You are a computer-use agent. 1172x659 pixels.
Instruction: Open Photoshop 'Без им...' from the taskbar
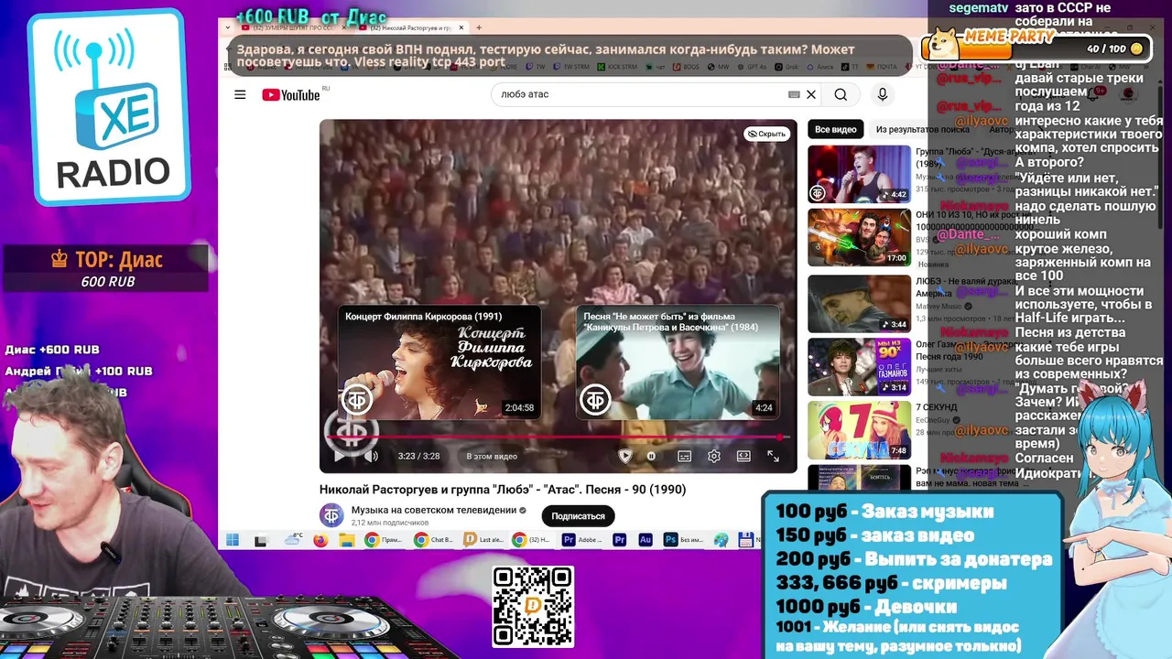tap(683, 540)
